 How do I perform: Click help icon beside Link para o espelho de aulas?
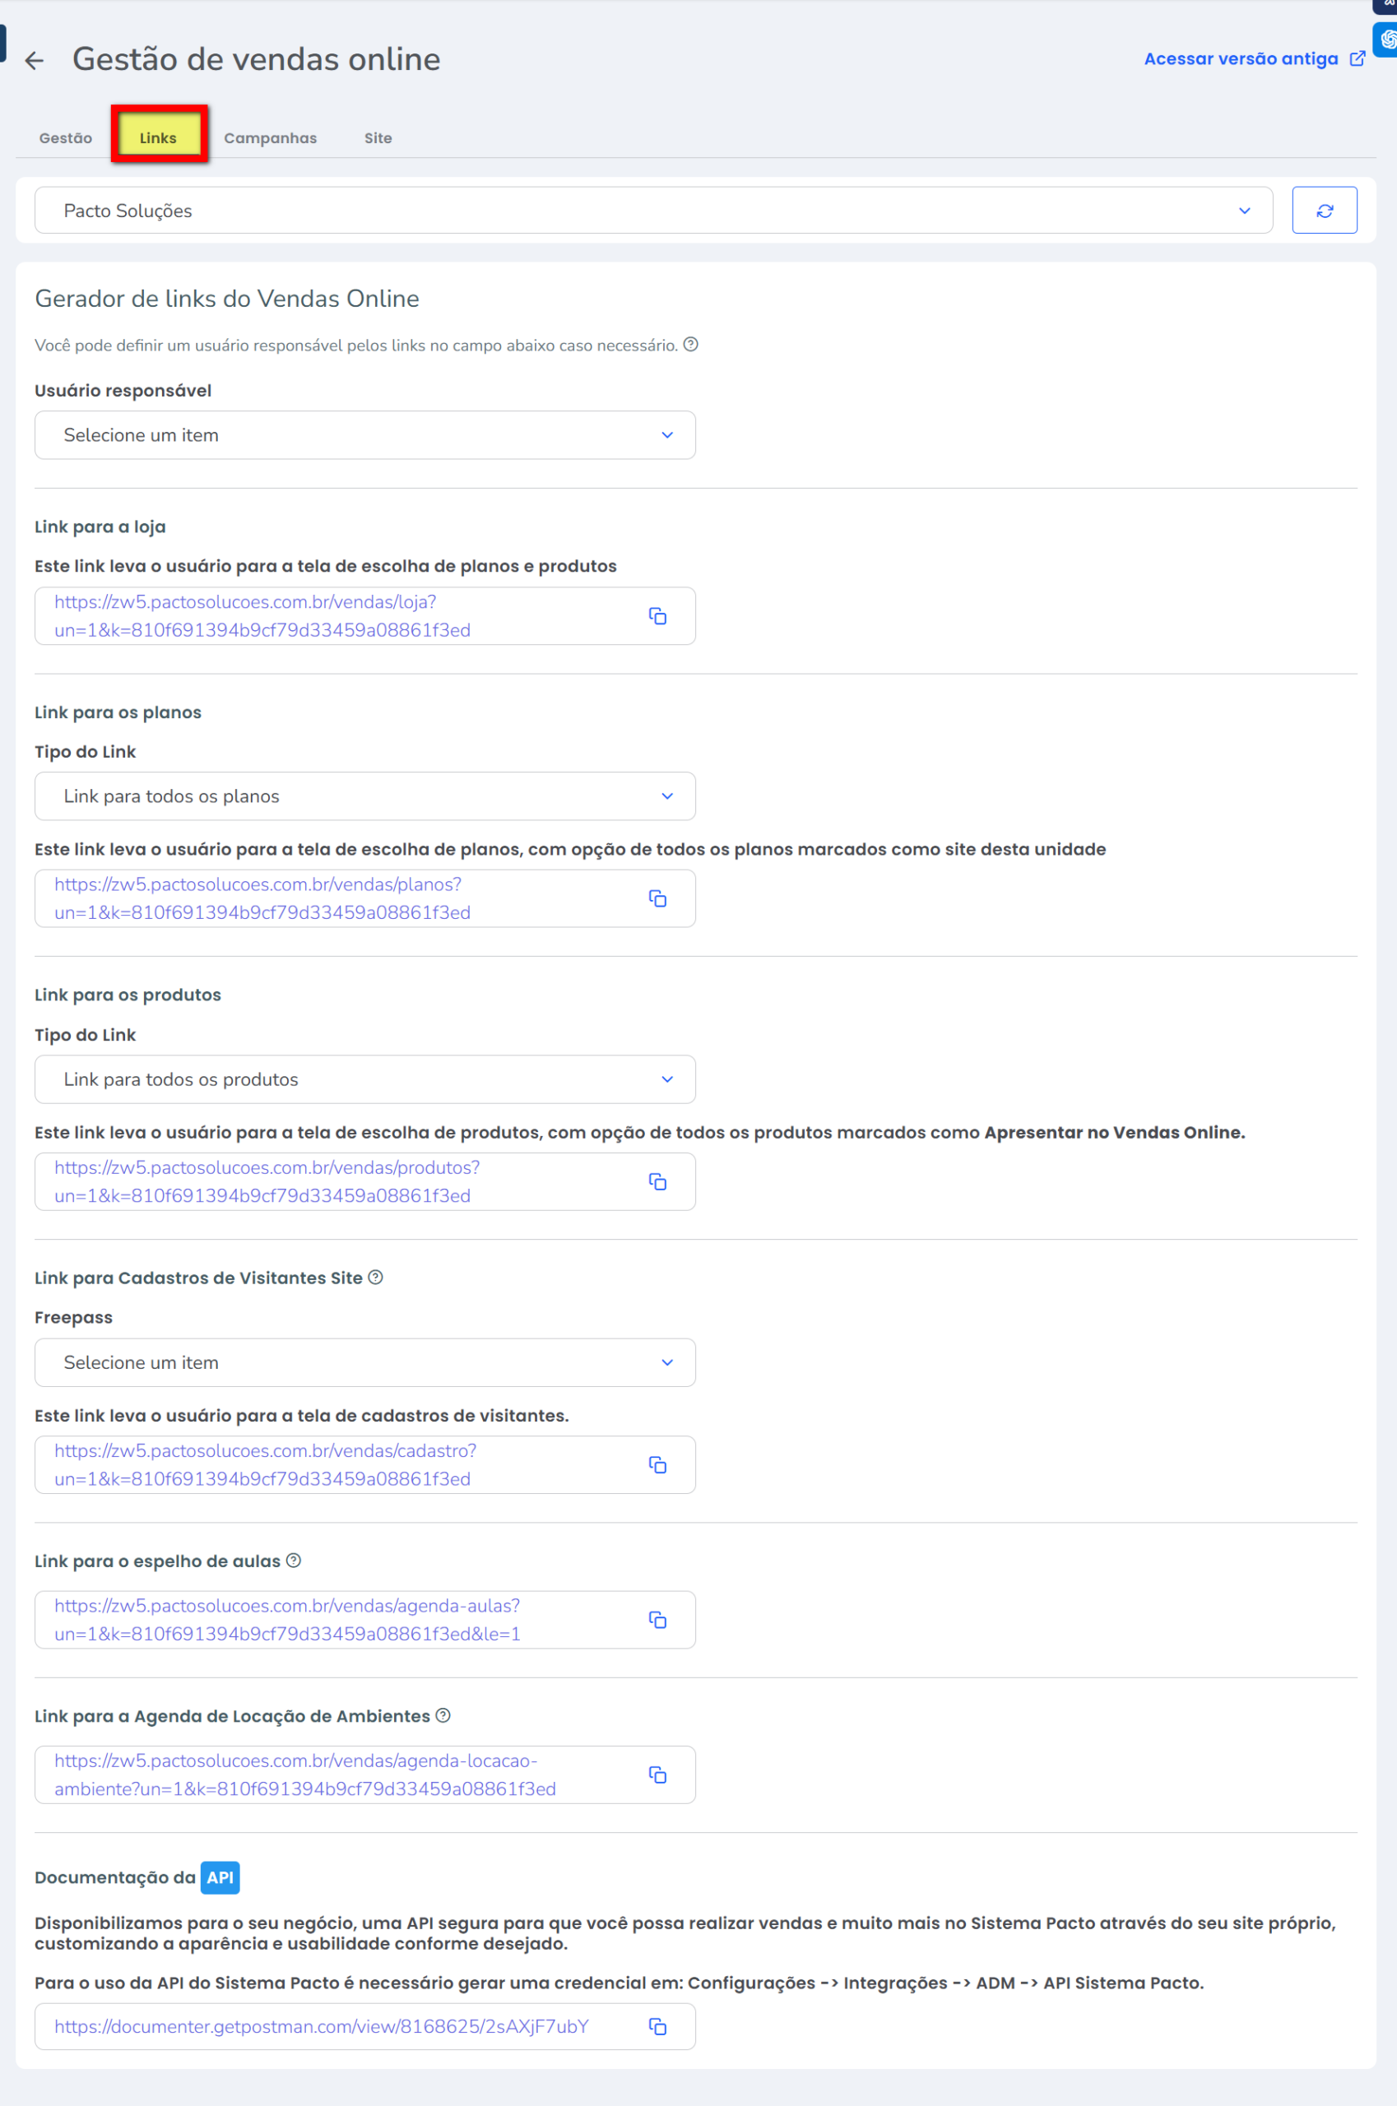tap(293, 1561)
